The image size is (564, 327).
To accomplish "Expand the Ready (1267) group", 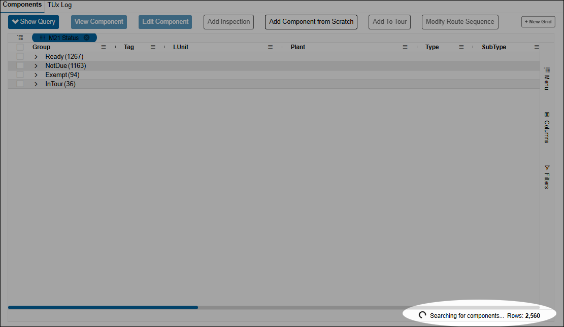I will click(36, 57).
